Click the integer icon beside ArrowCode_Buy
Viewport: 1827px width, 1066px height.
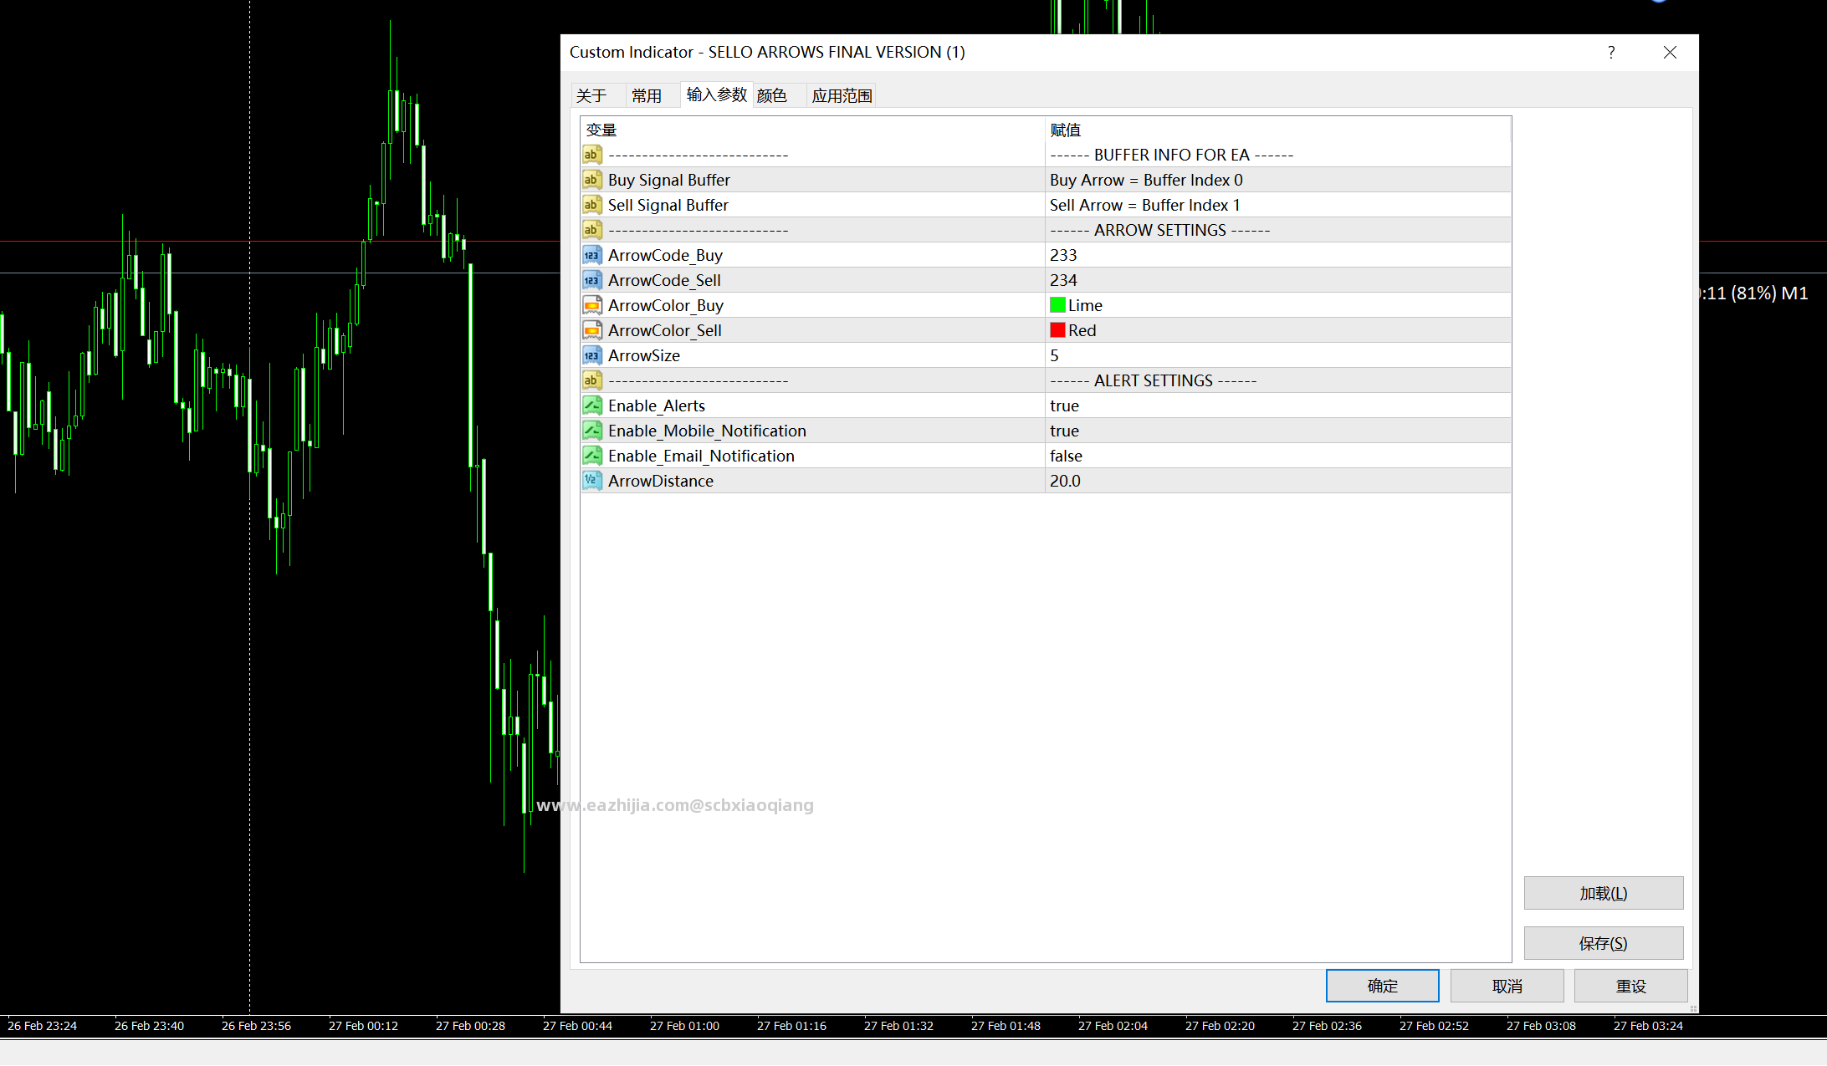[592, 255]
